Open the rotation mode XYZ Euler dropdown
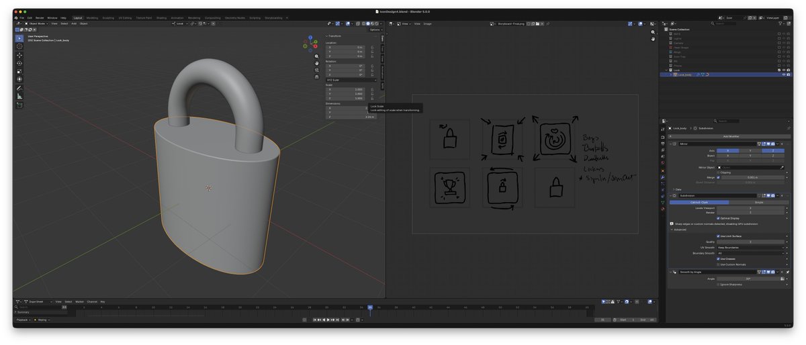Screen dimensions: 806x345 click(351, 80)
